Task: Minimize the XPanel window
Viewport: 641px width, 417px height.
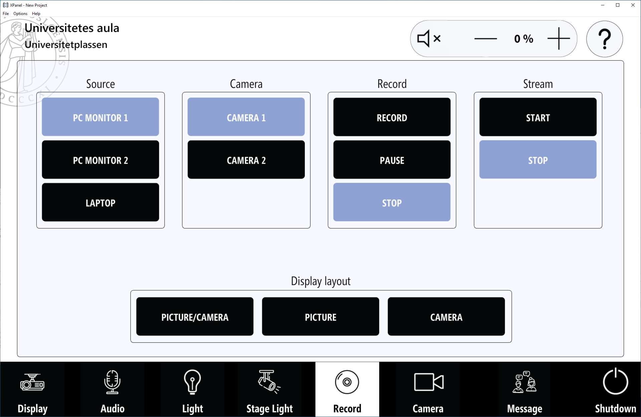Action: click(603, 5)
